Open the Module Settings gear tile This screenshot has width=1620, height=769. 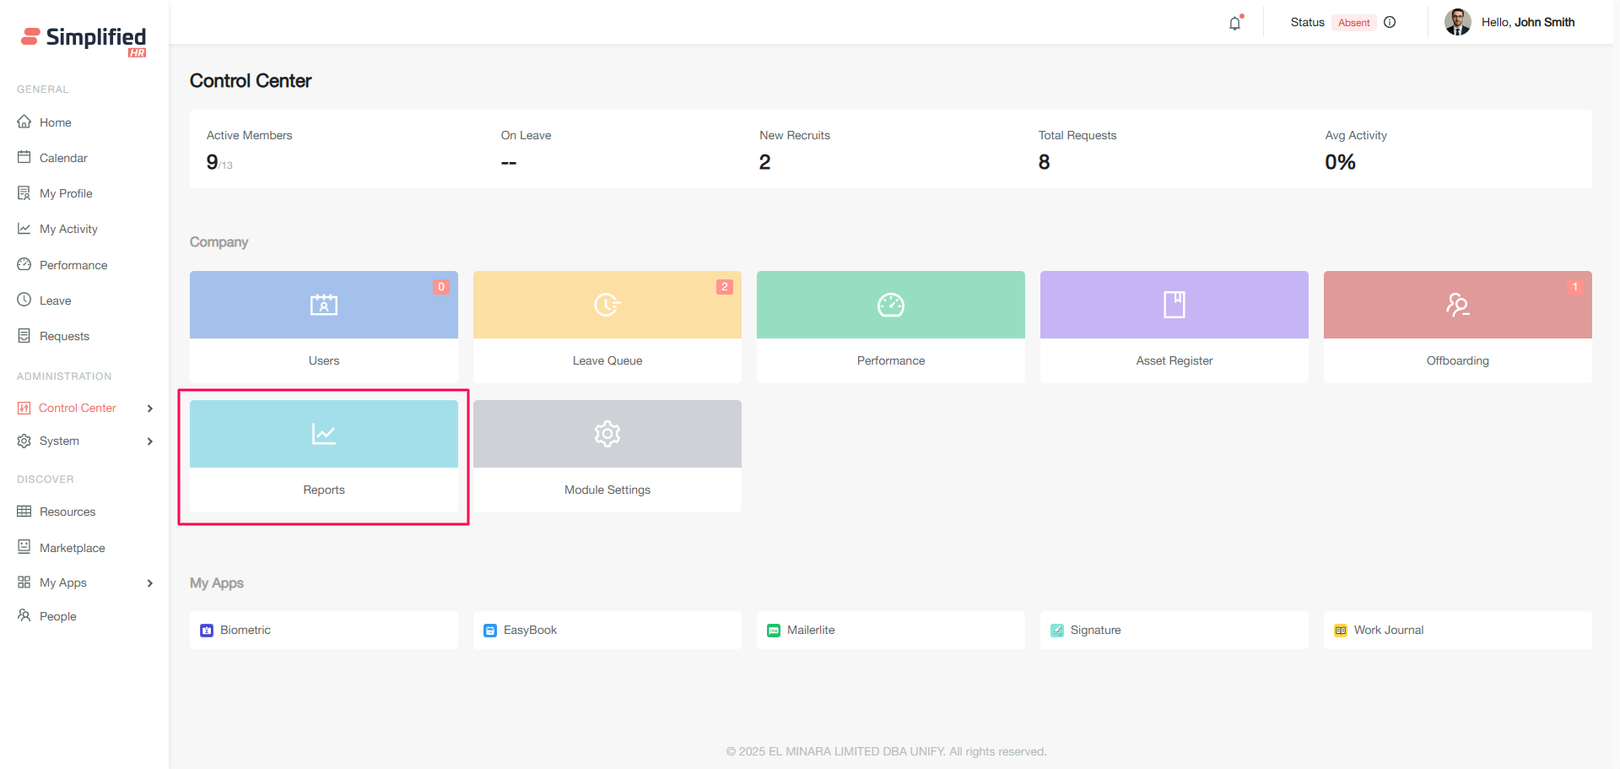607,434
